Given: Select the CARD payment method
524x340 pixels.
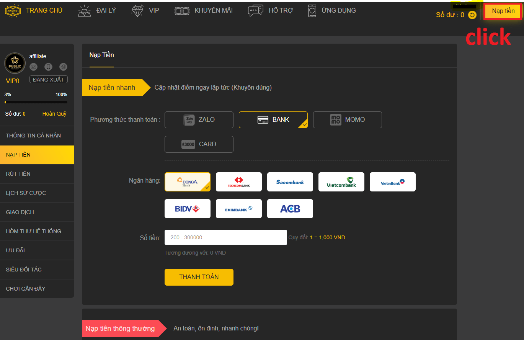Looking at the screenshot, I should (x=199, y=144).
